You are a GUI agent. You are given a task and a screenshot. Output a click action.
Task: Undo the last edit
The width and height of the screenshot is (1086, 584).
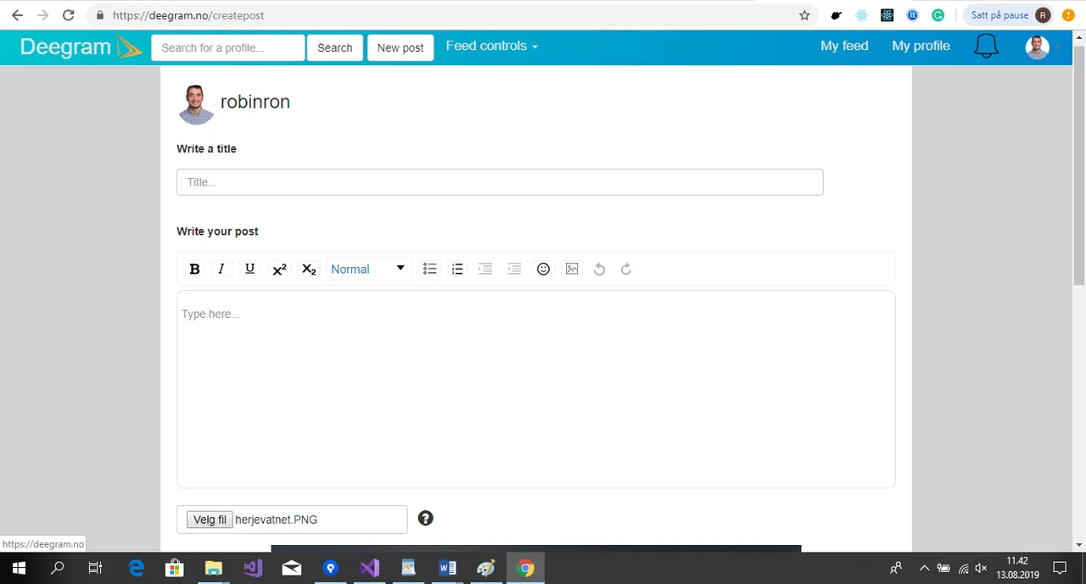point(599,269)
